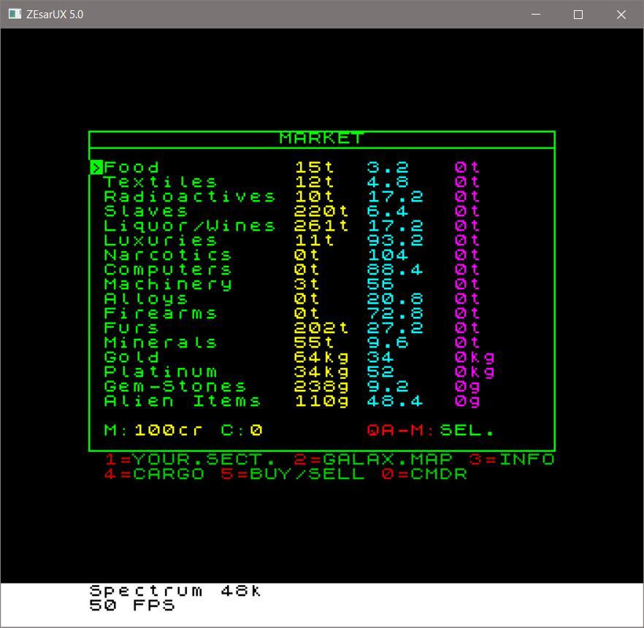
Task: Choose Liquor/Wines from the market list
Action: 291,226
